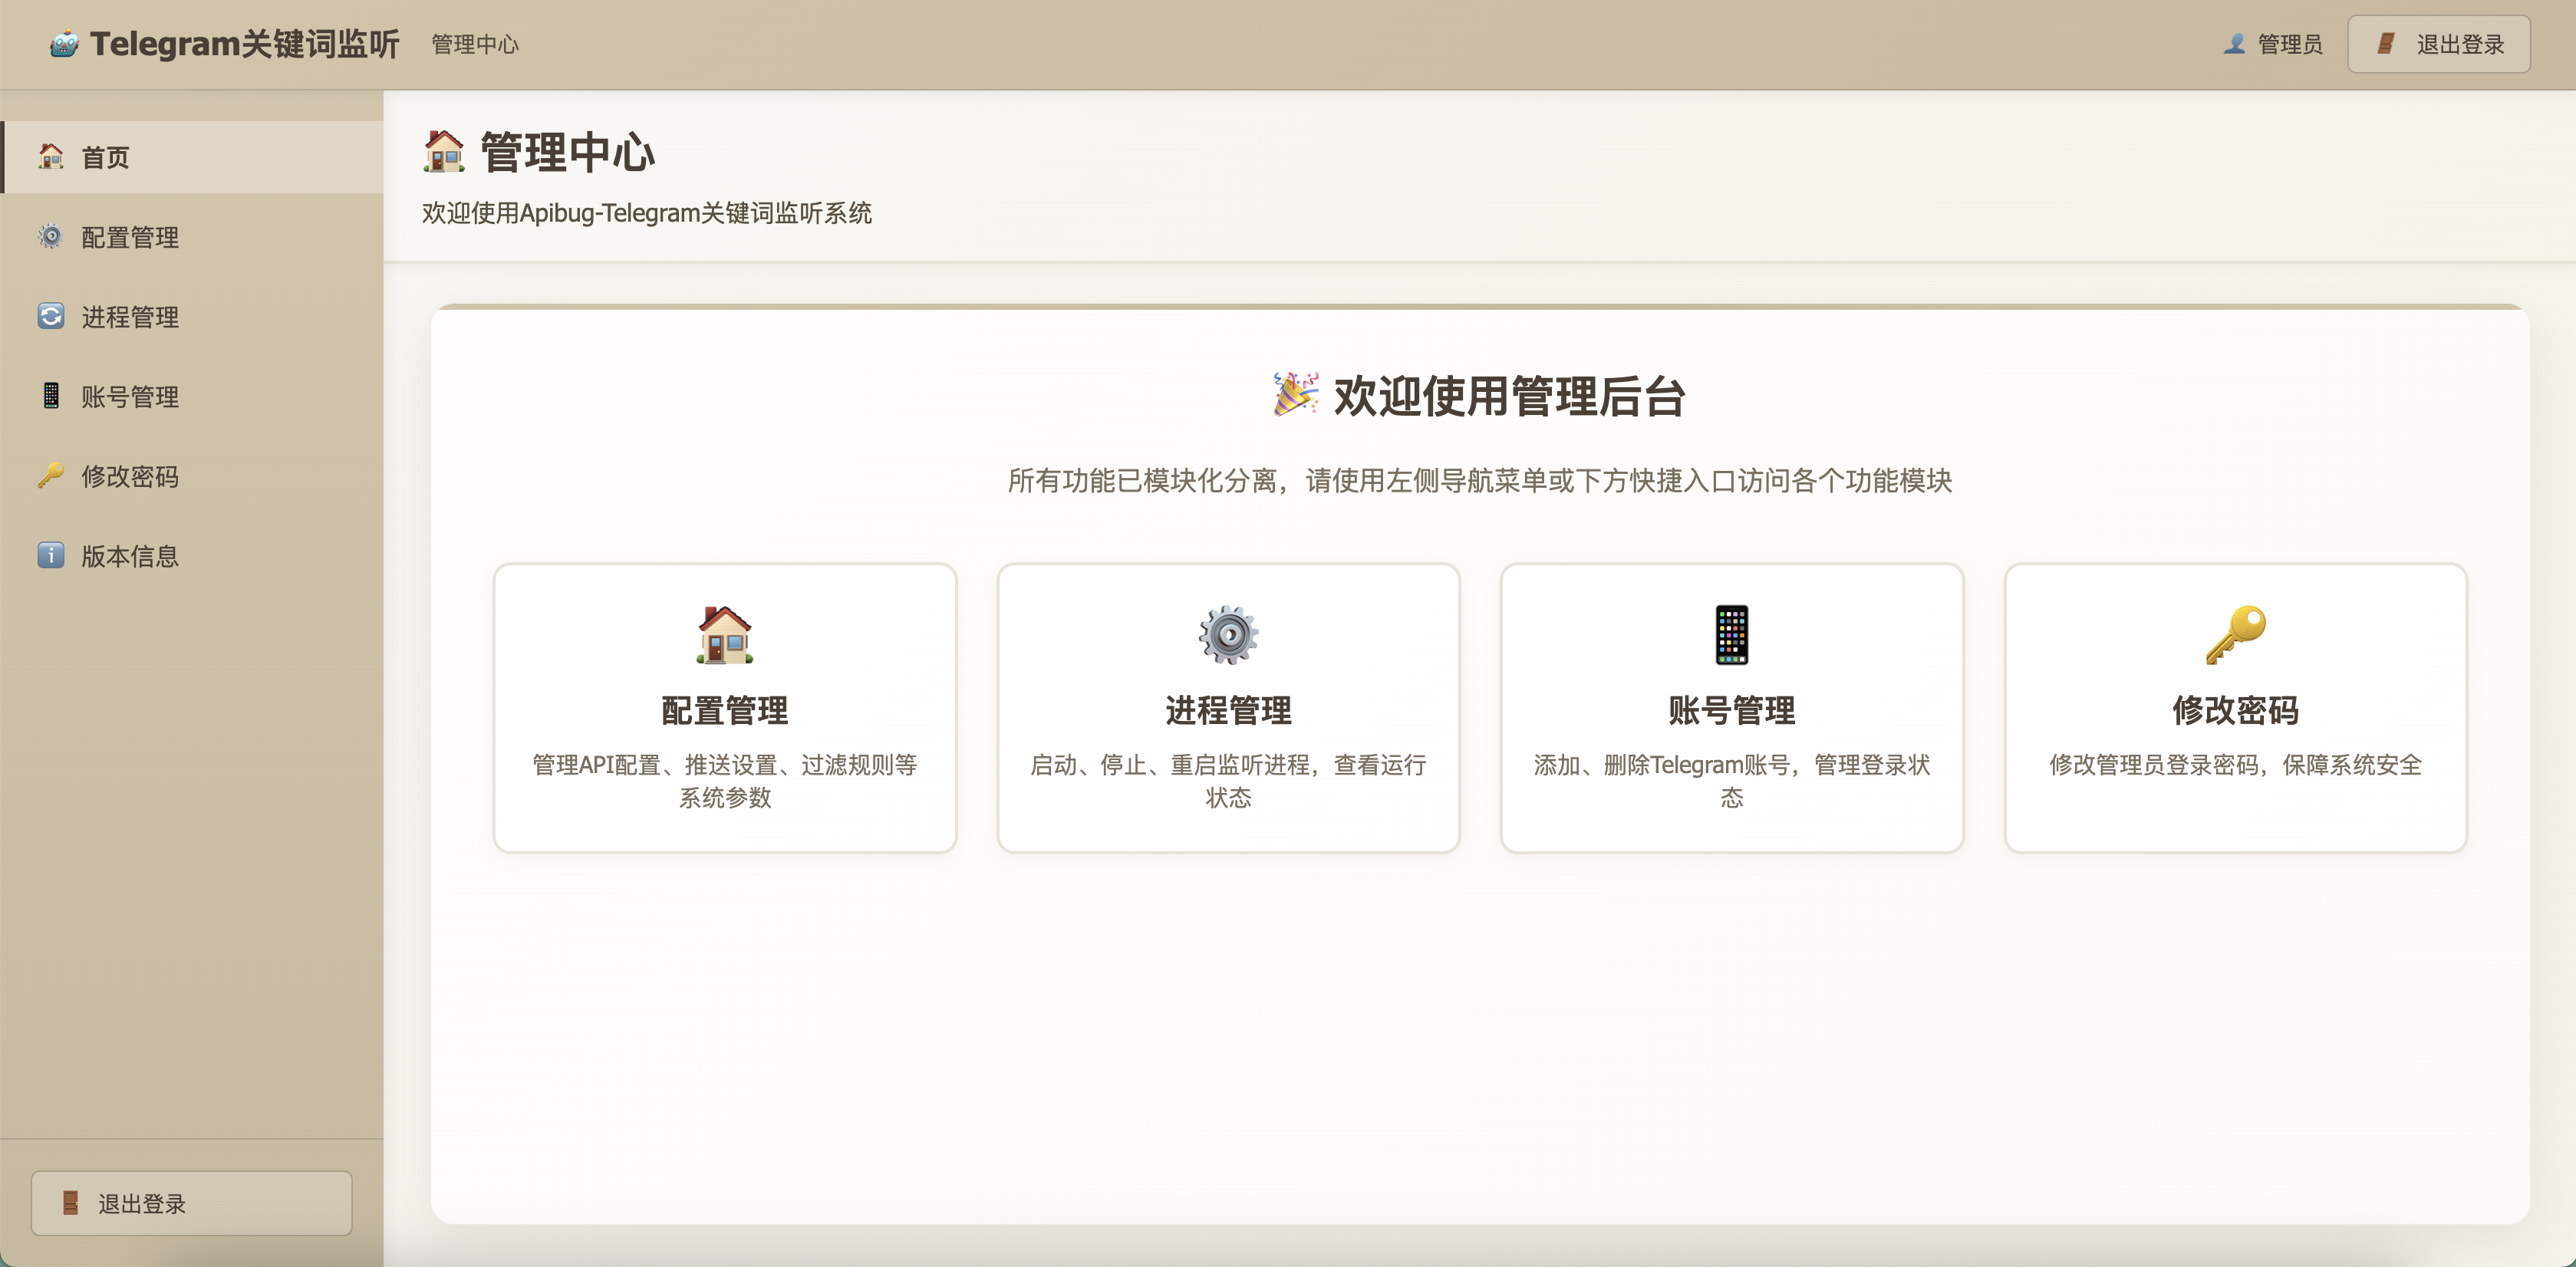Click the Telegram关键词监听 title text

point(244,44)
